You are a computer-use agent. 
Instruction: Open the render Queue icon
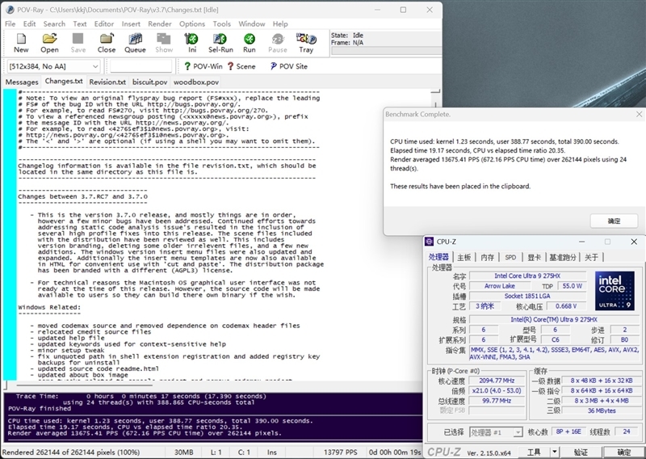(x=135, y=43)
